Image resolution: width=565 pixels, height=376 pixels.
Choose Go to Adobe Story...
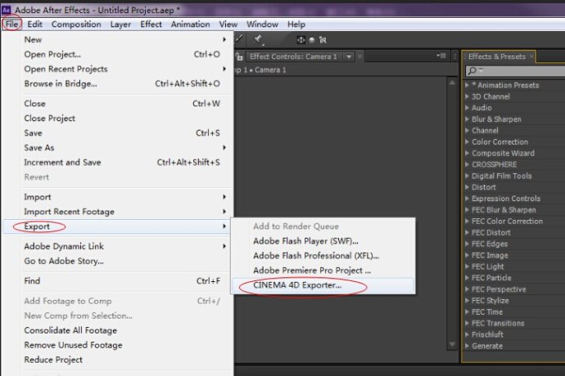pyautogui.click(x=117, y=262)
